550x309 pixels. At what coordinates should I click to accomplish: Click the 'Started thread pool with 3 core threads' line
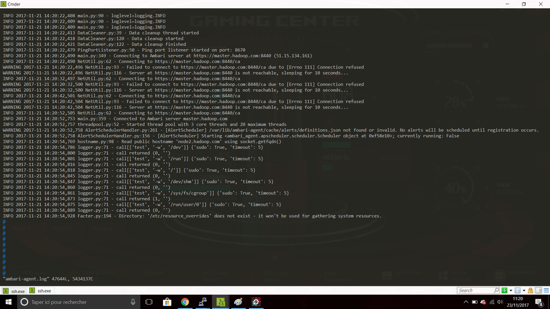coord(144,124)
